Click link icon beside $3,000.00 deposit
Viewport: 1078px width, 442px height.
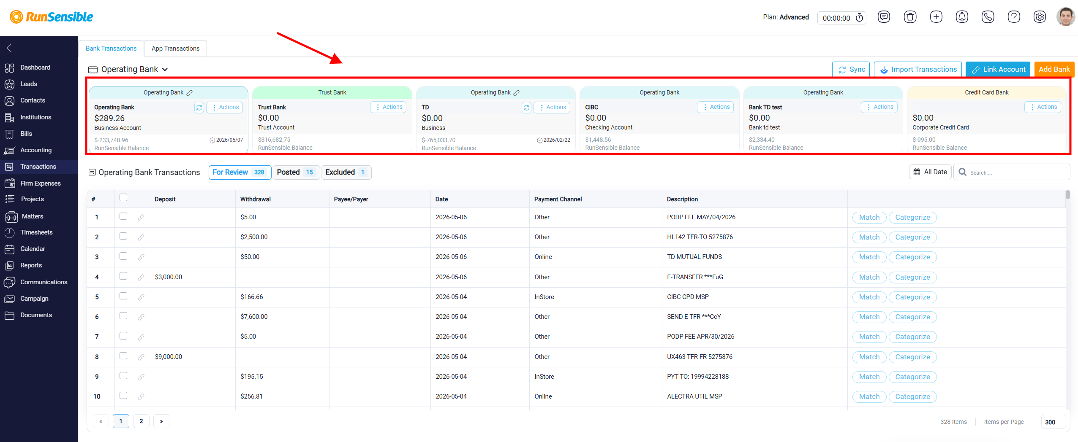tap(141, 277)
